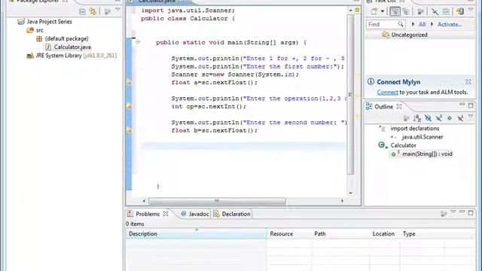Click the default package icon

pos(39,38)
